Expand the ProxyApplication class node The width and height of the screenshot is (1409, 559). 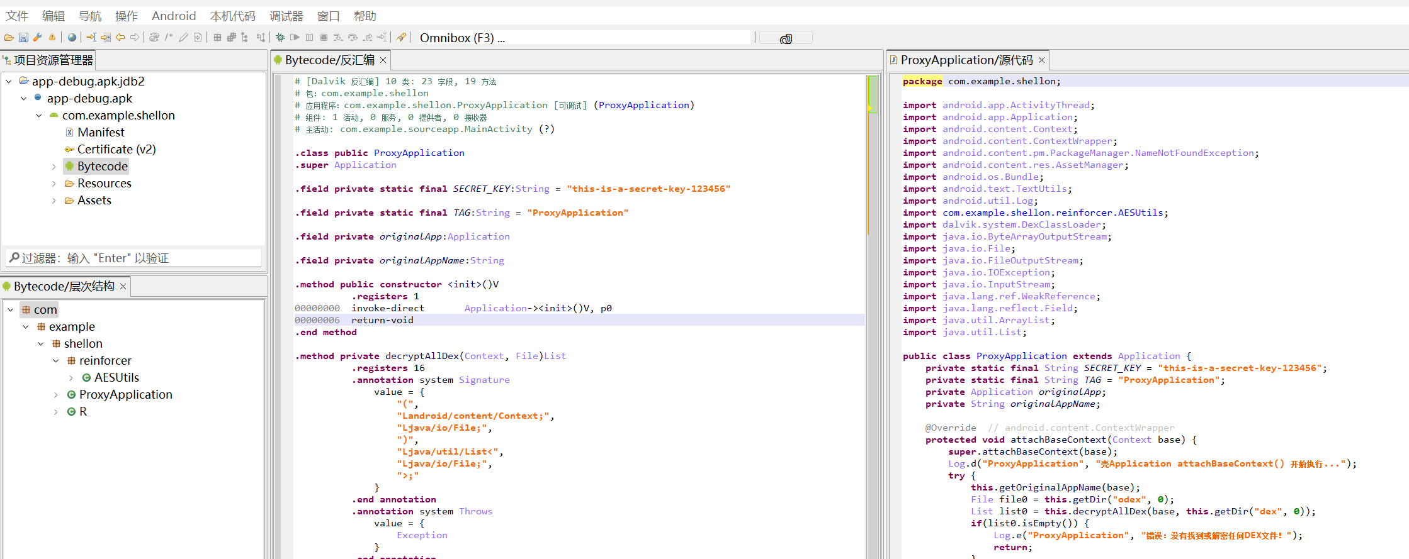56,395
